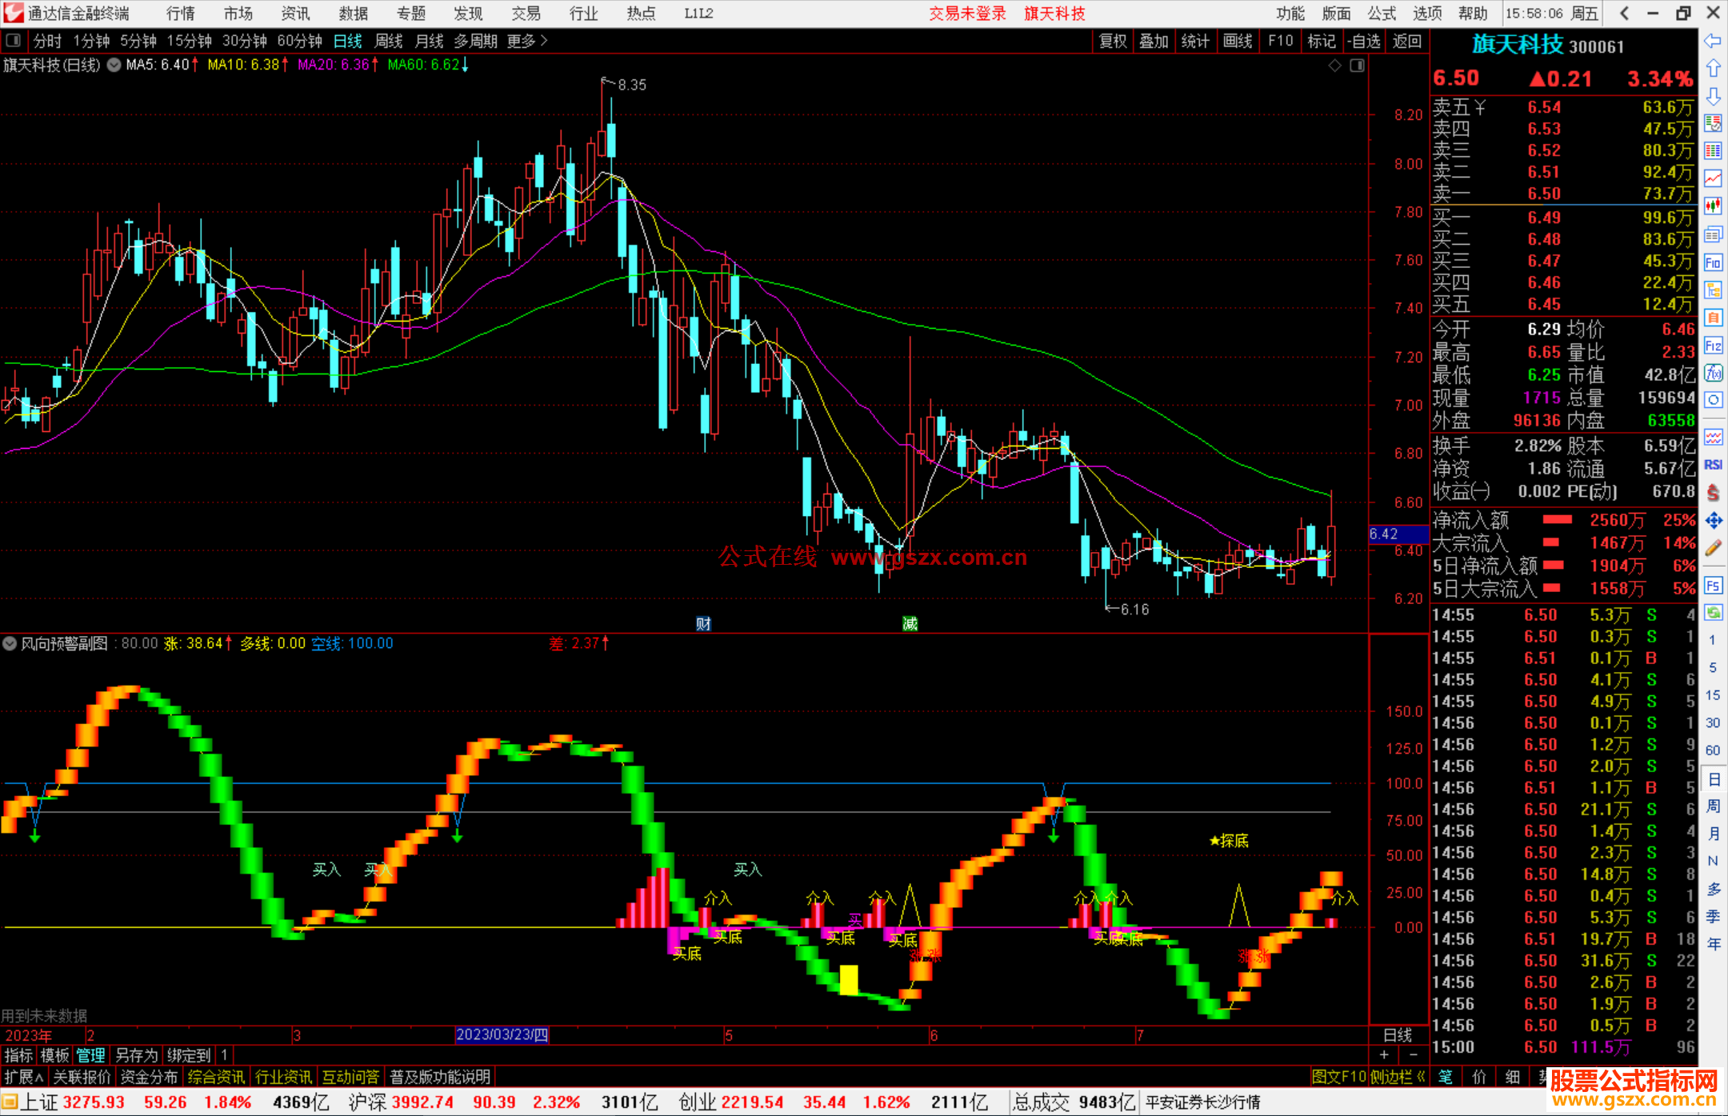Click the F12 sidebar icon
Screen dimensions: 1728x1116
(1713, 346)
